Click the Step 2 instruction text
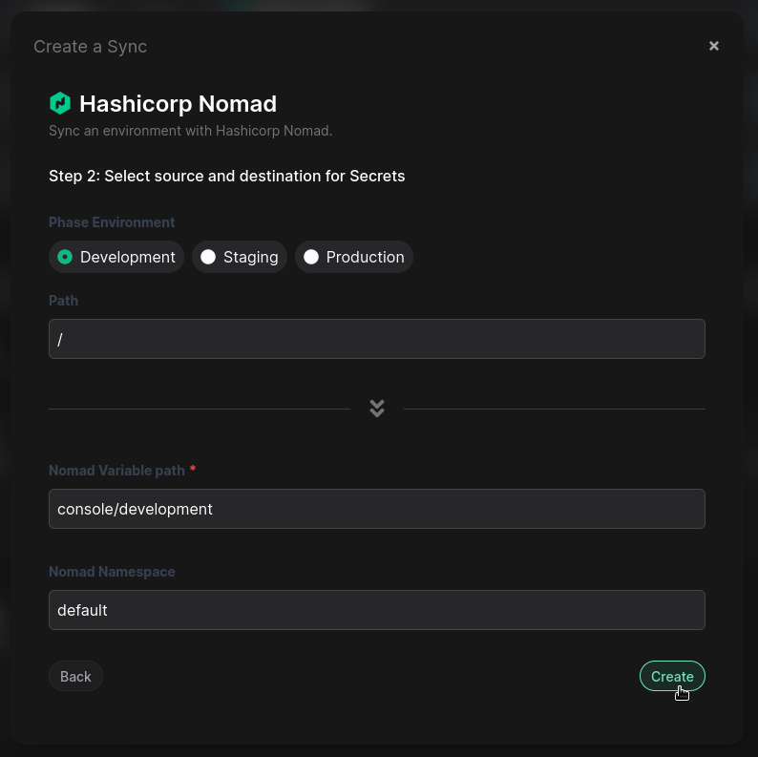 (x=226, y=176)
